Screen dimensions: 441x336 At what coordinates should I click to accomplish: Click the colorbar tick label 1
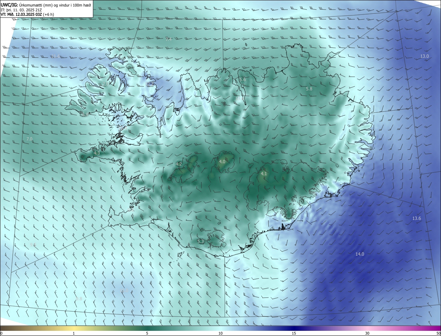(x=74, y=333)
